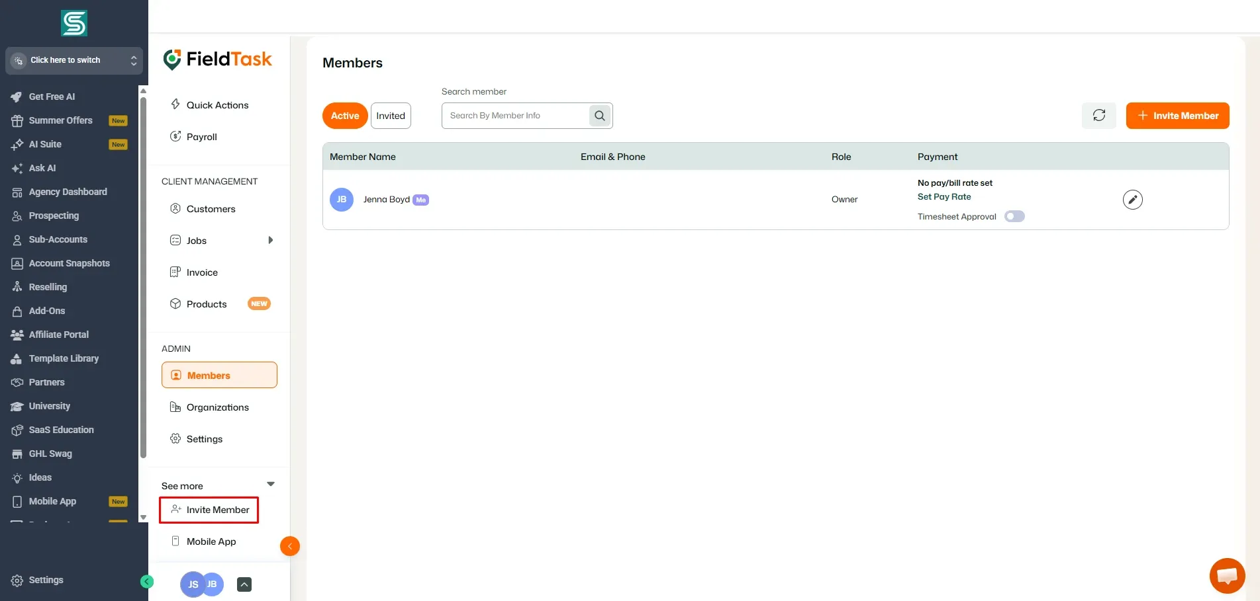
Task: Refresh the members list
Action: tap(1099, 116)
